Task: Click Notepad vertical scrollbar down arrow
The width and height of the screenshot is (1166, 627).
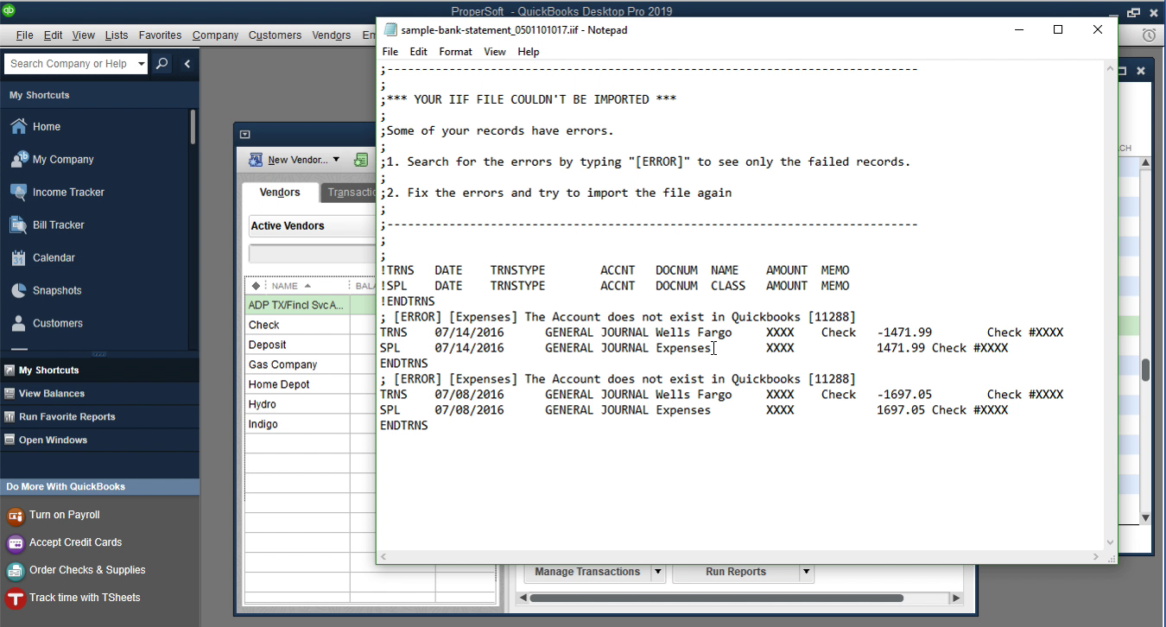Action: coord(1111,542)
